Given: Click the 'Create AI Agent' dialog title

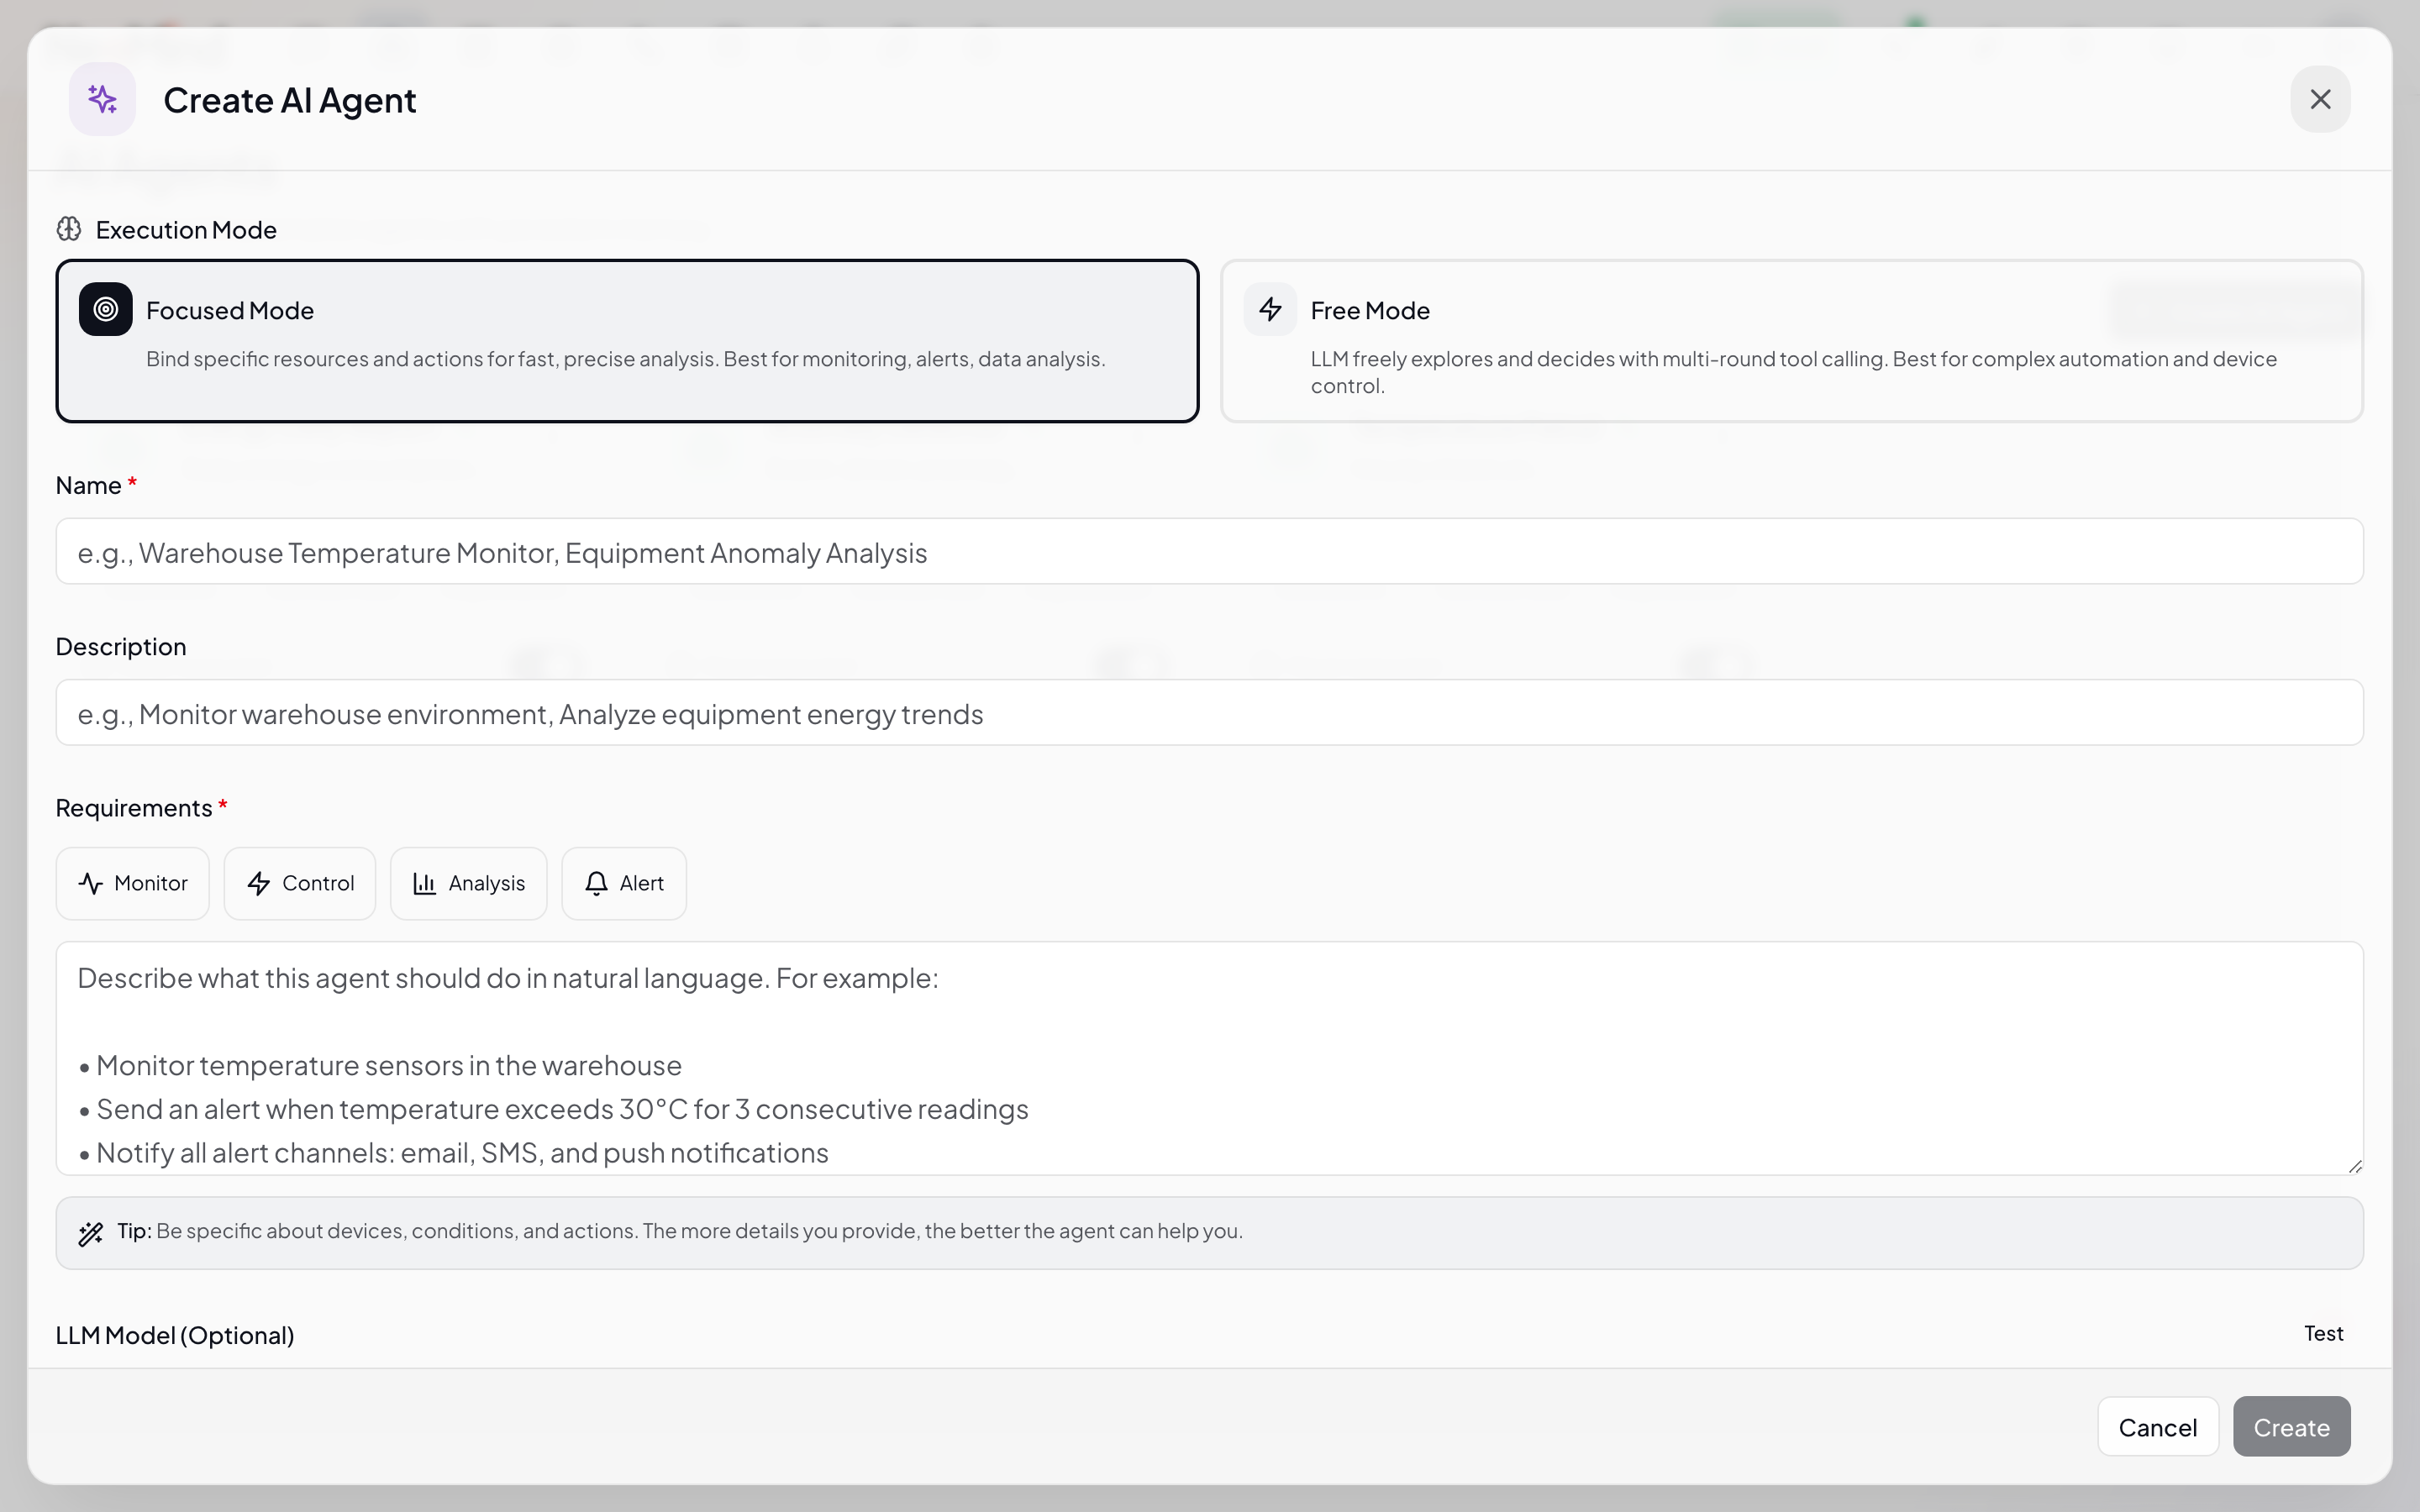Looking at the screenshot, I should pyautogui.click(x=290, y=100).
